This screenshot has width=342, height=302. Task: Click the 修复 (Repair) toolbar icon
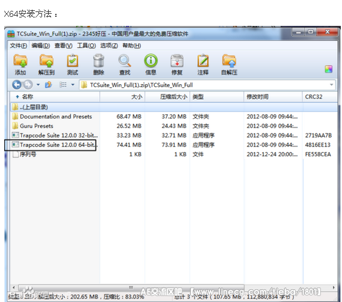(x=177, y=61)
